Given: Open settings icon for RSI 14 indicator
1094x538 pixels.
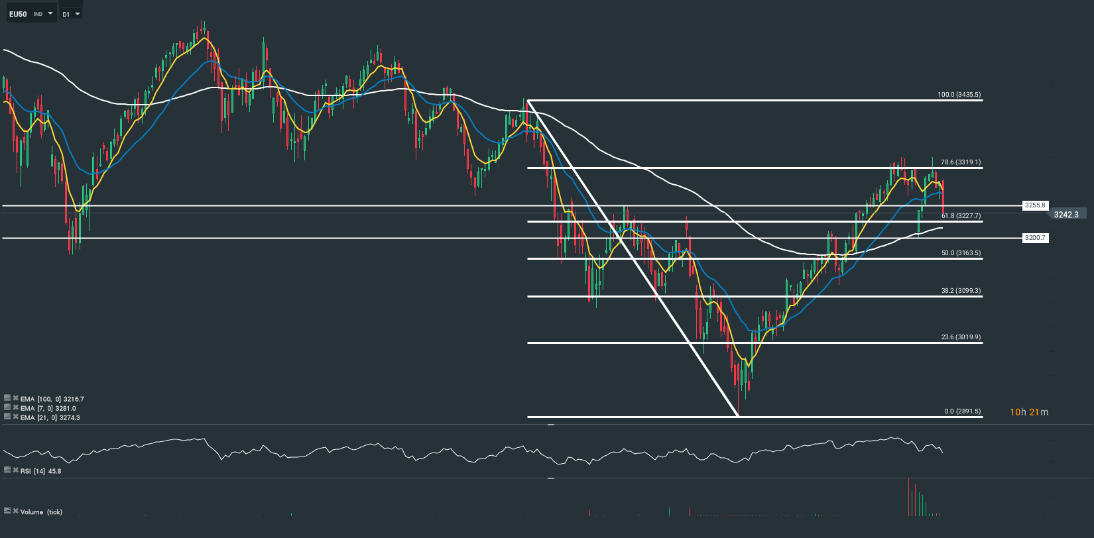Looking at the screenshot, I should coord(7,470).
